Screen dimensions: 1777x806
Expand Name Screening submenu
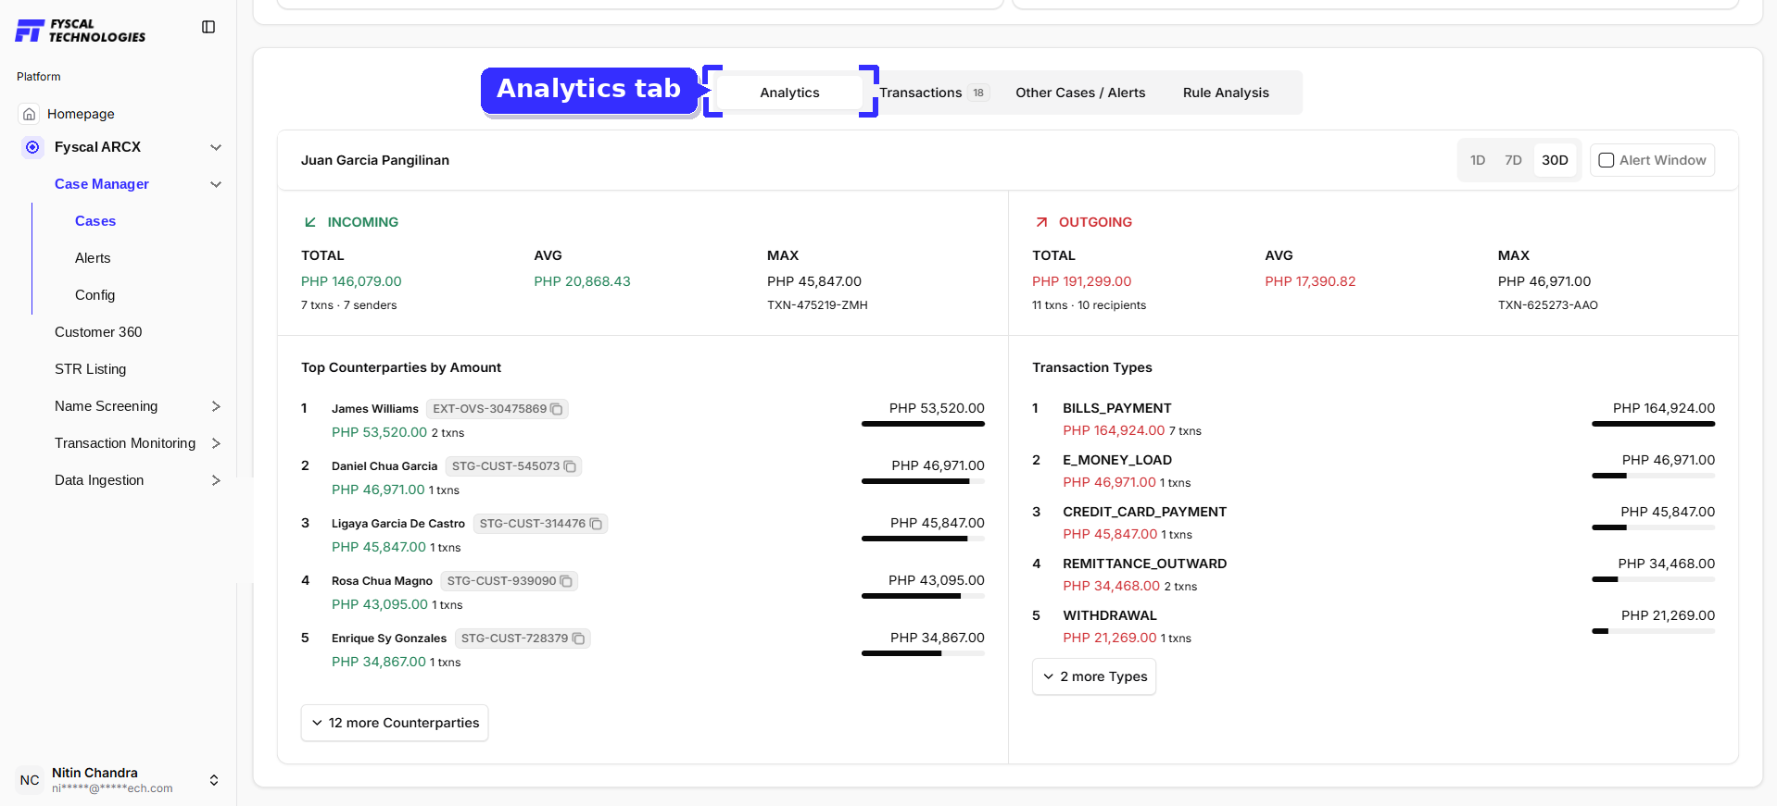pyautogui.click(x=216, y=406)
